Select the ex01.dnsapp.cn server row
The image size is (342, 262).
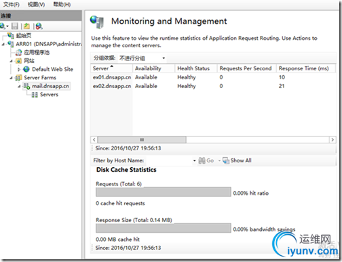coord(212,77)
